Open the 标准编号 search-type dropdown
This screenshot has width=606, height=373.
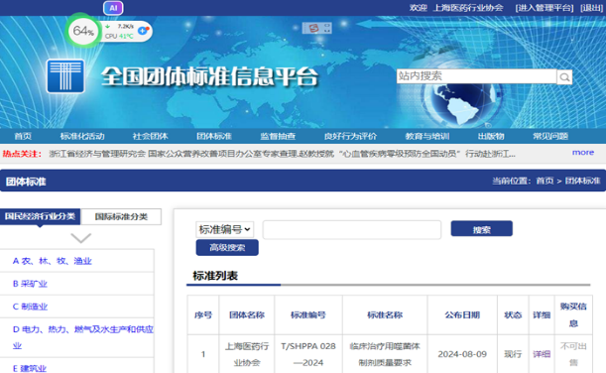[224, 229]
